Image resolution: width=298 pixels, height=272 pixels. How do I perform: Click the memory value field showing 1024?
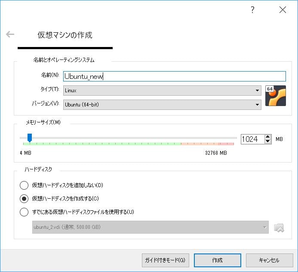pos(252,139)
